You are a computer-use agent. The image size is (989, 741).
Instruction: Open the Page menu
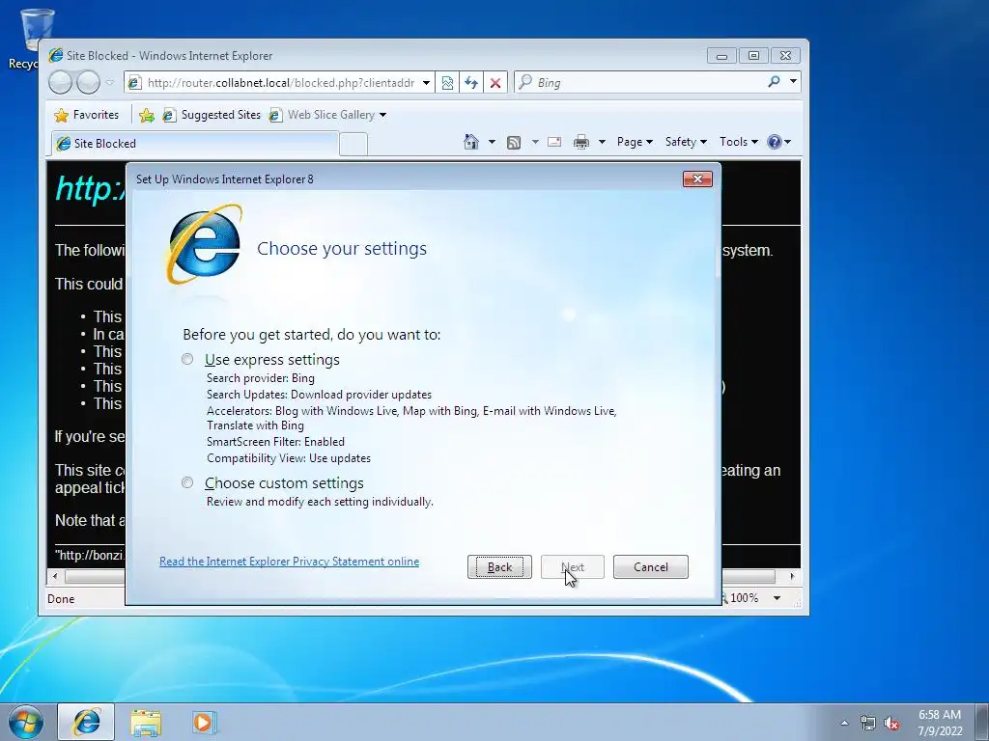634,142
